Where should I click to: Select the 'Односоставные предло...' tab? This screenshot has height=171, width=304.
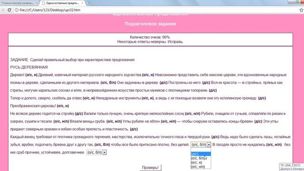pyautogui.click(x=62, y=3)
